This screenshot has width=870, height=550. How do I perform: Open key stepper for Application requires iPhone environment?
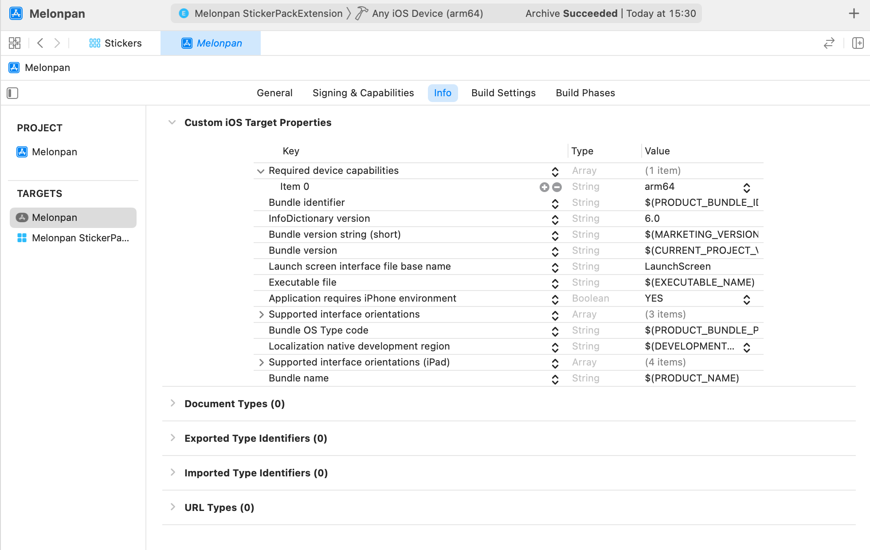[555, 299]
